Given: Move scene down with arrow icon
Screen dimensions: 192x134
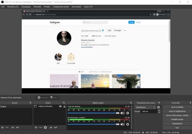Looking at the screenshot, I should pyautogui.click(x=18, y=127).
